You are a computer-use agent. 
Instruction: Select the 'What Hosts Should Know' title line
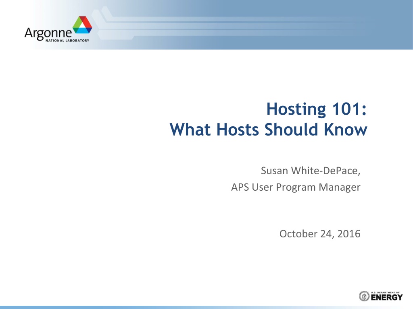pyautogui.click(x=268, y=129)
